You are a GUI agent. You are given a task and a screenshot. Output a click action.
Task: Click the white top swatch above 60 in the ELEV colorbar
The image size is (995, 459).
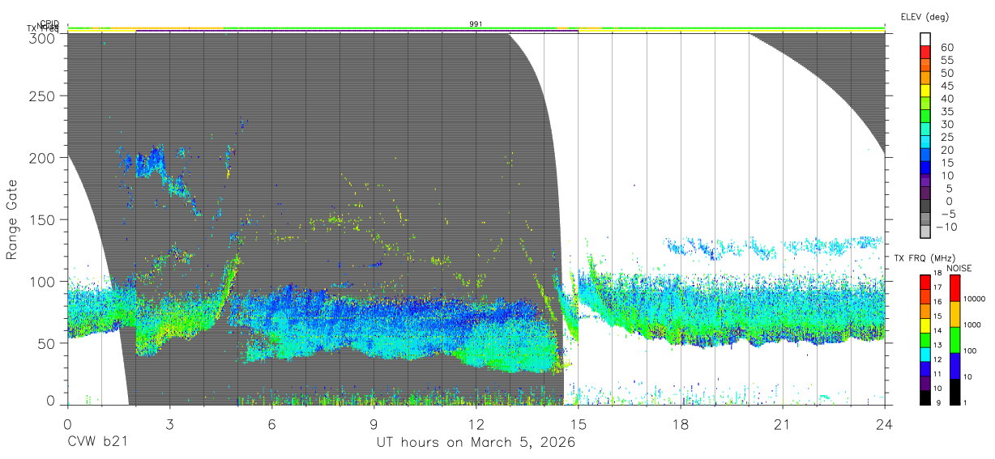(926, 40)
